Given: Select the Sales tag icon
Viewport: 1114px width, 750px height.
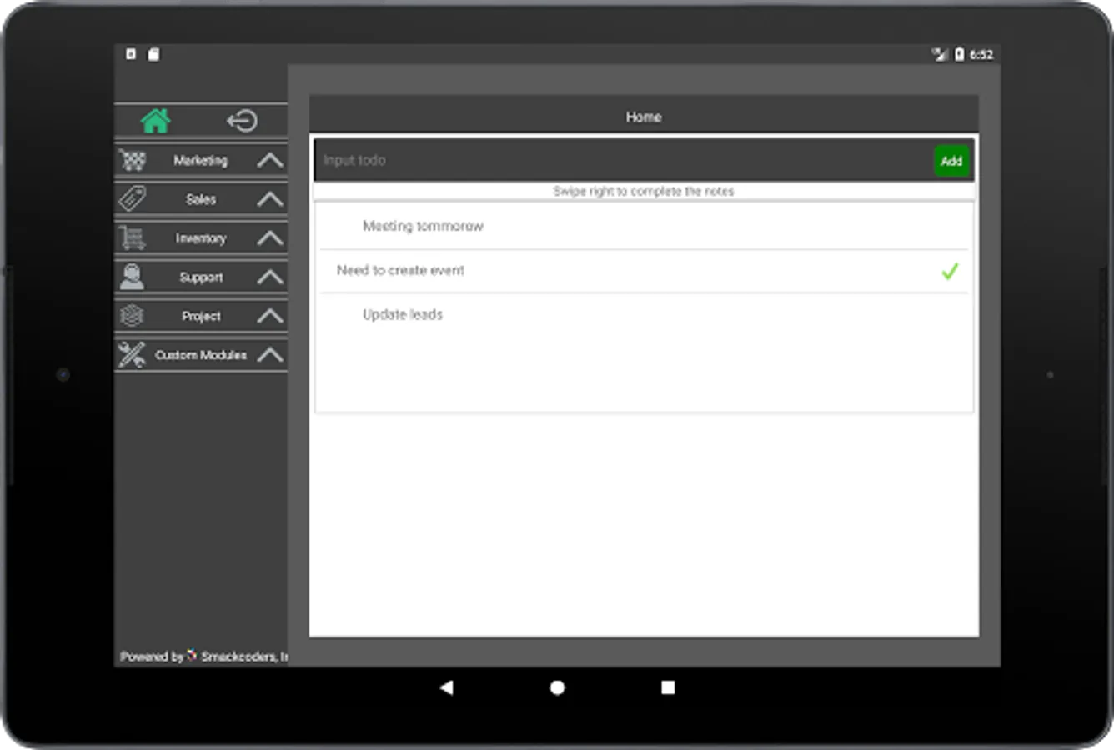Looking at the screenshot, I should pos(133,198).
